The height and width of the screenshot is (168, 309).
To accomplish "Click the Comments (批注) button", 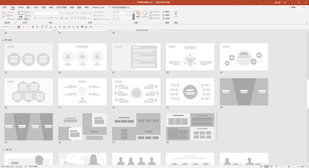I will (x=302, y=7).
